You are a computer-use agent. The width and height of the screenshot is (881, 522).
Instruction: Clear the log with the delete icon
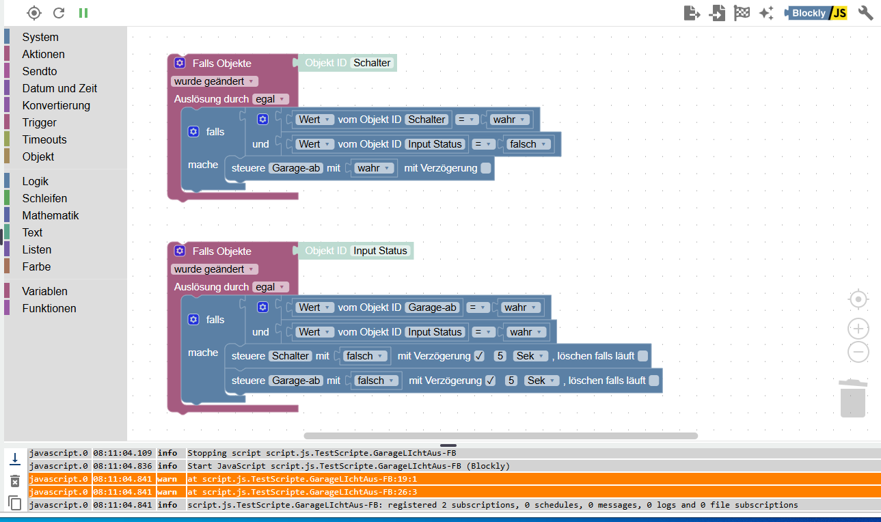[x=14, y=481]
